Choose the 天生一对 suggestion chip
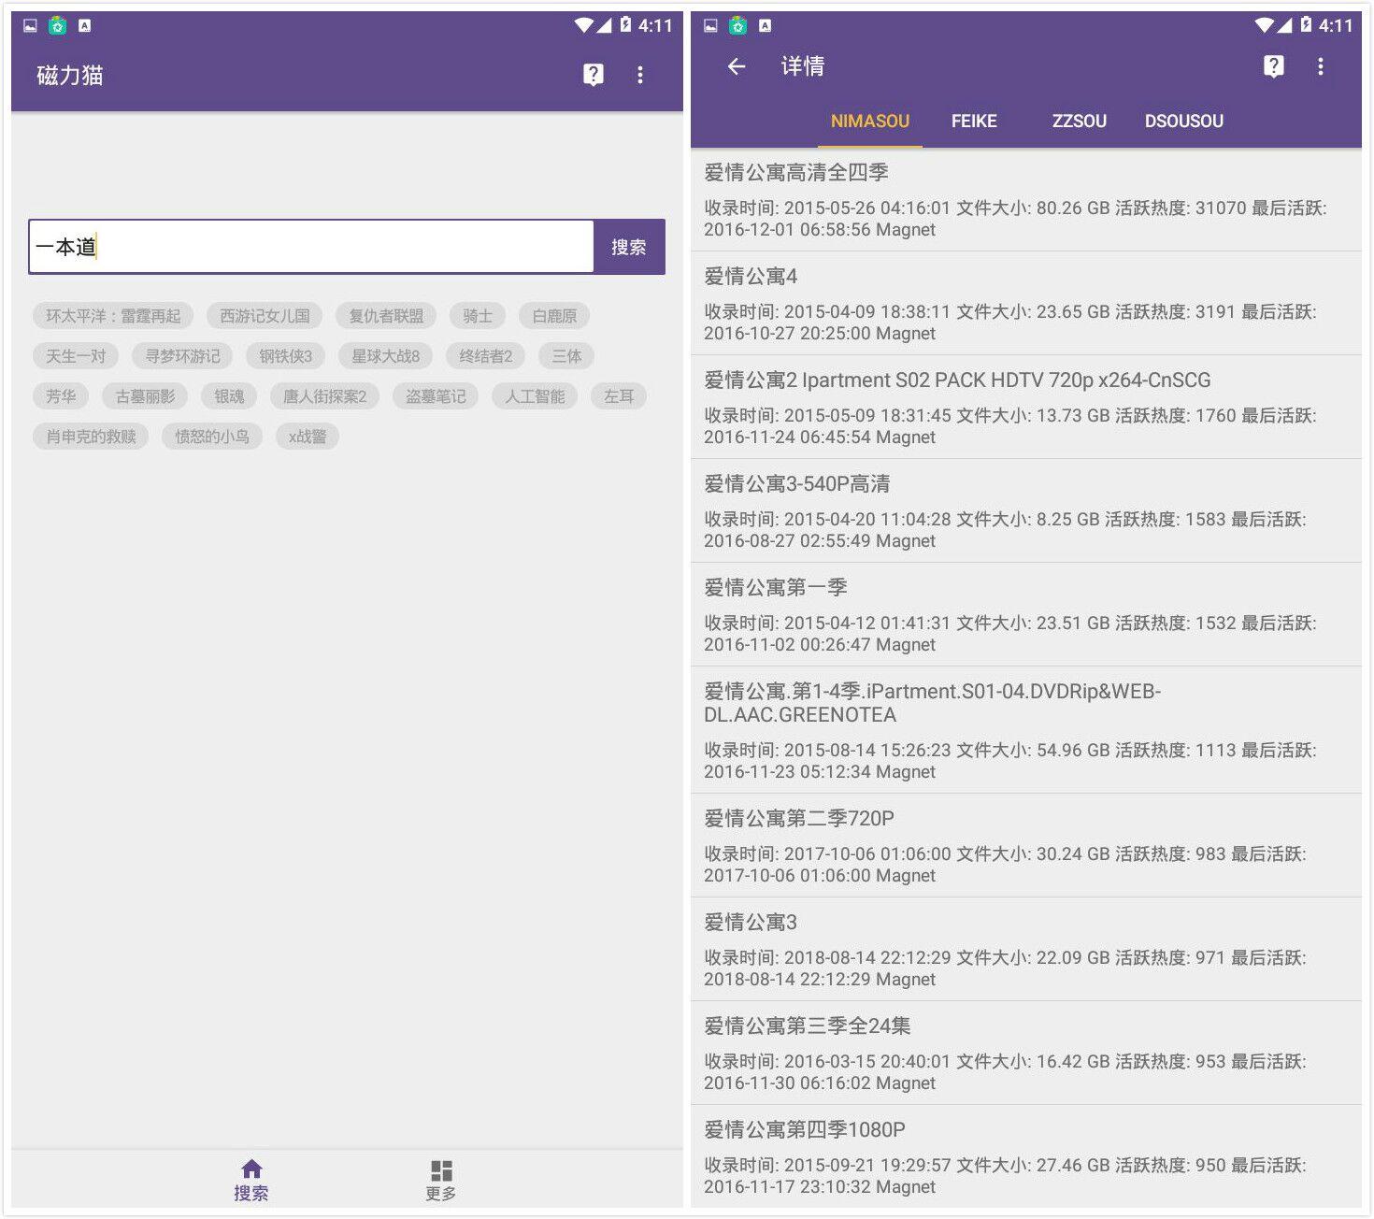 click(76, 356)
